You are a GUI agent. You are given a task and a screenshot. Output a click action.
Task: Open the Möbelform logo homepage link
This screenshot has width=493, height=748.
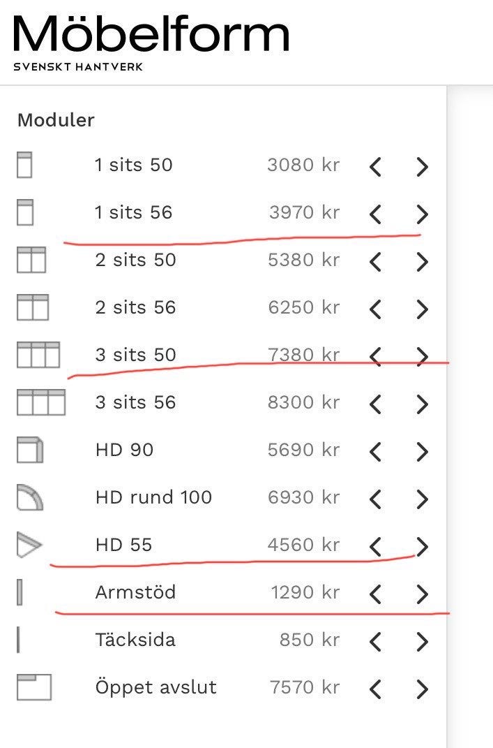pyautogui.click(x=151, y=39)
